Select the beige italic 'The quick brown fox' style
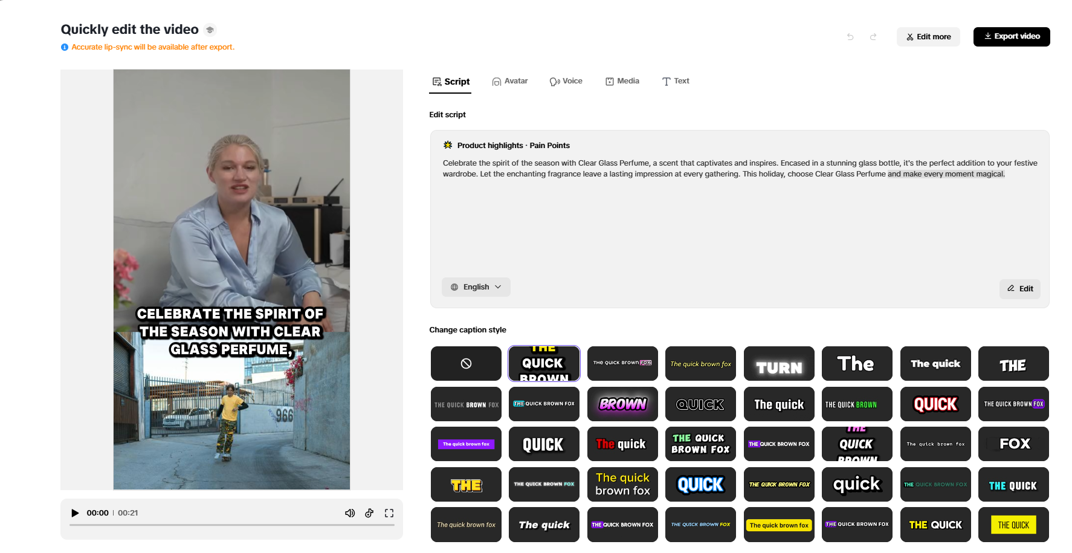The width and height of the screenshot is (1072, 553). (x=466, y=525)
